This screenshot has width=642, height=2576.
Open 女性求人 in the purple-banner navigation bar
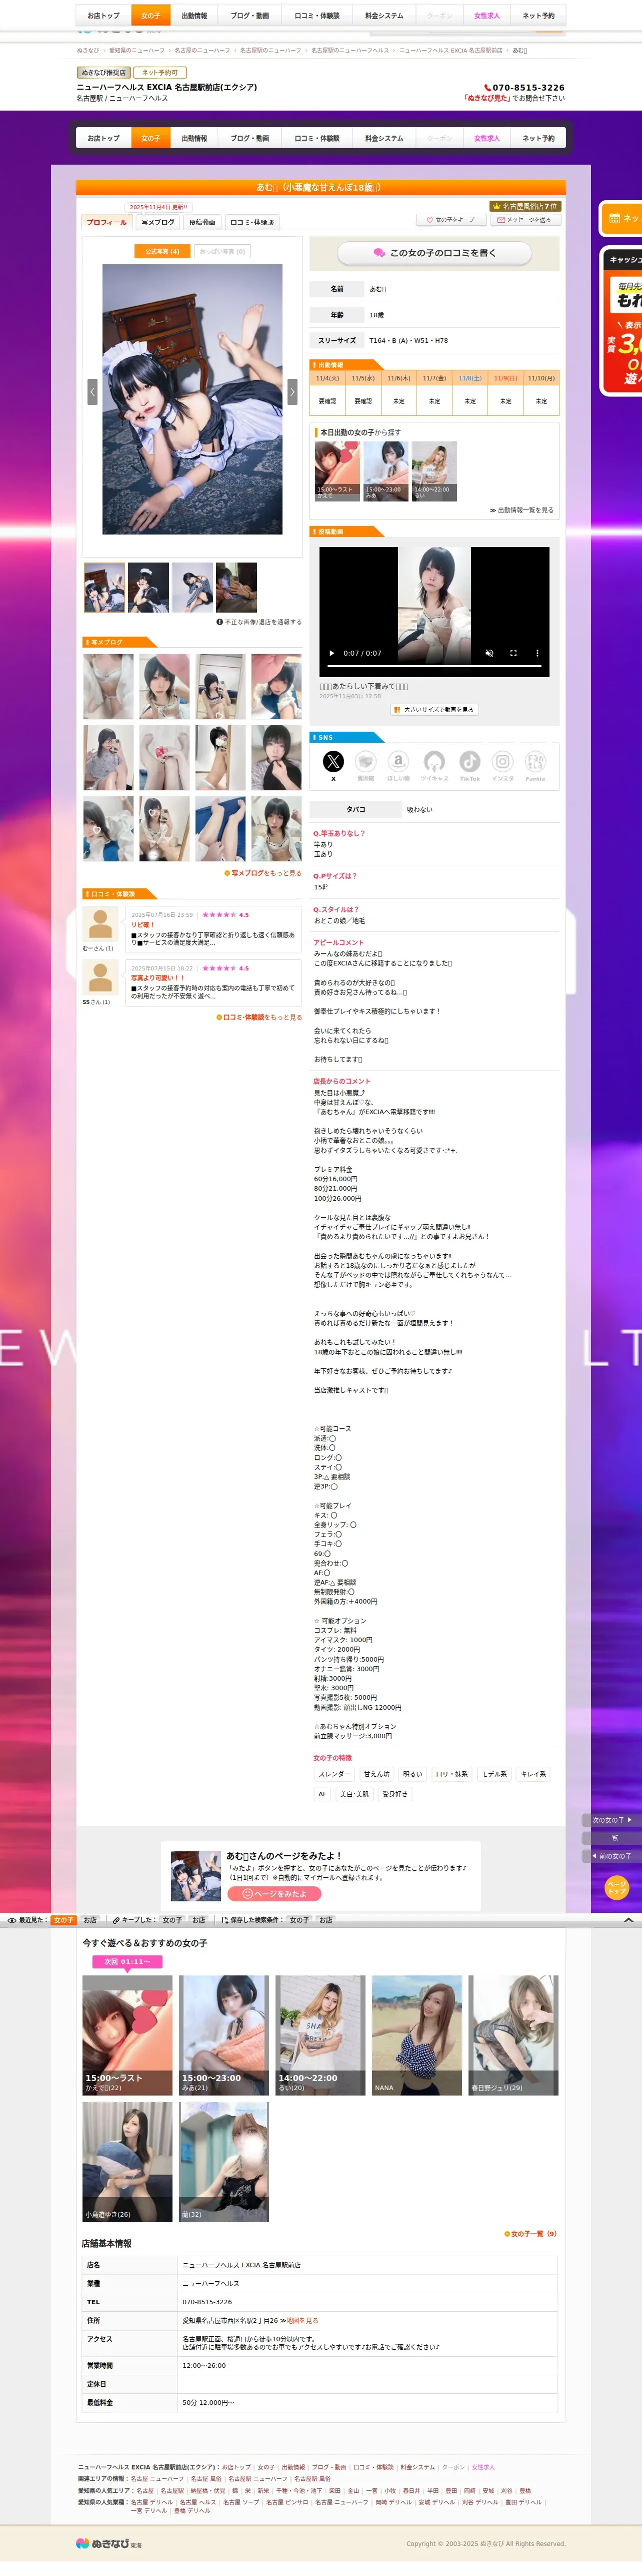487,138
